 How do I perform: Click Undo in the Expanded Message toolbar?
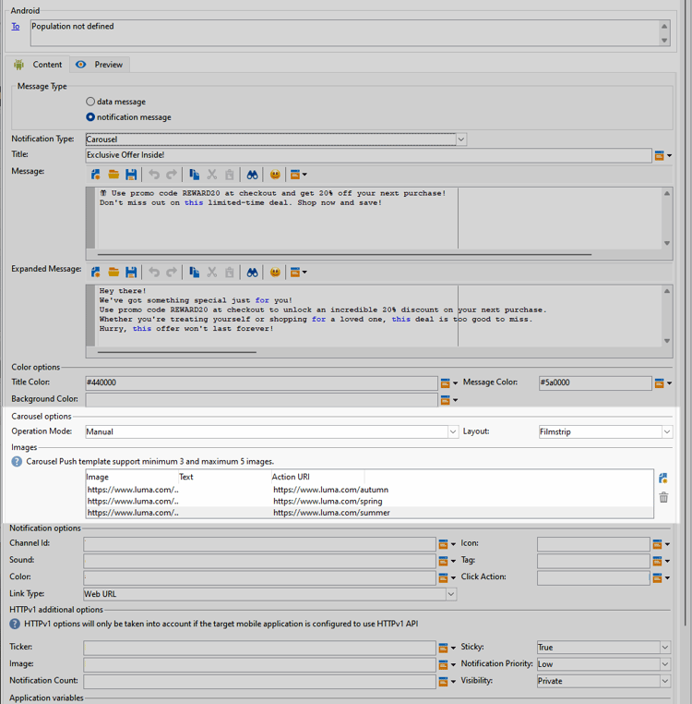point(154,273)
